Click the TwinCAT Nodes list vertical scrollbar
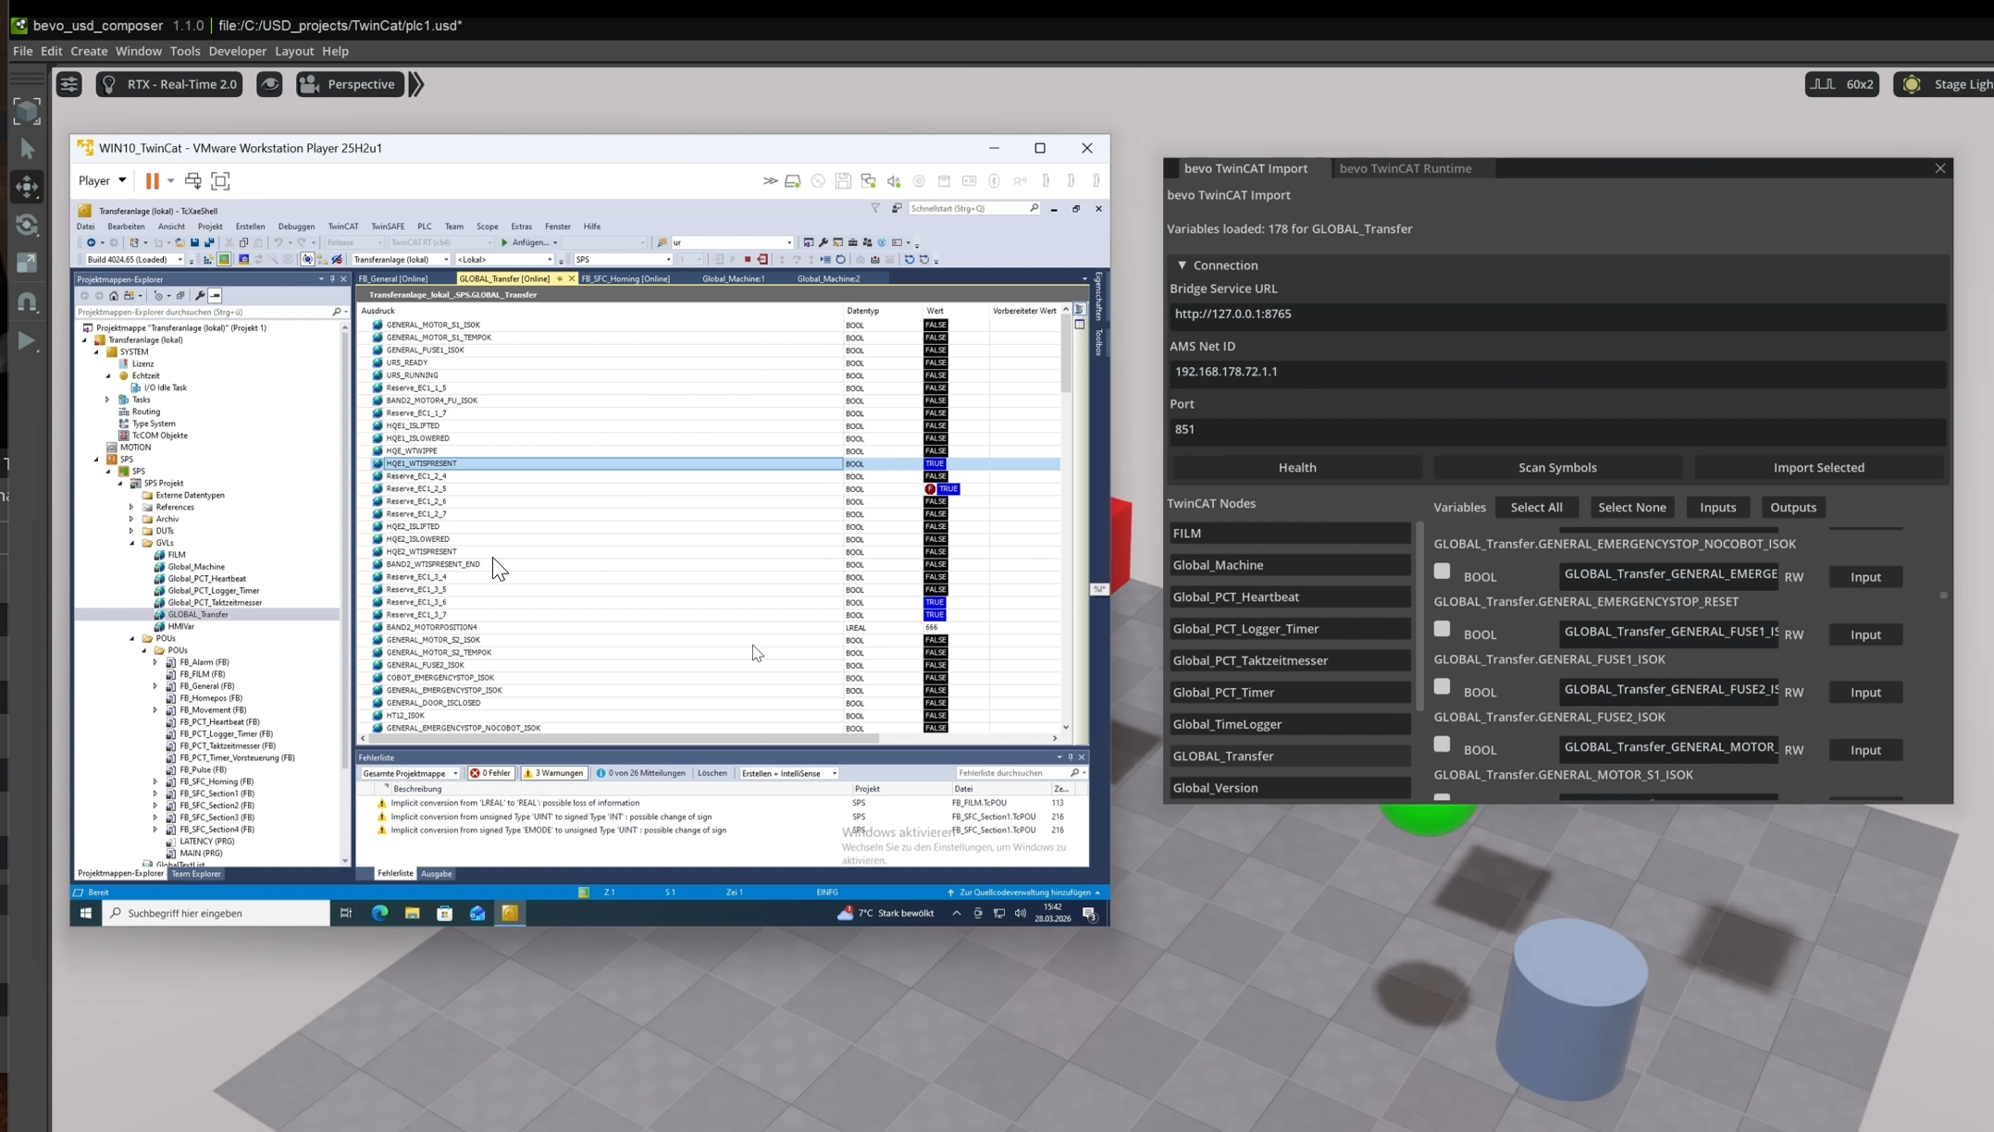The image size is (1994, 1132). (1419, 615)
